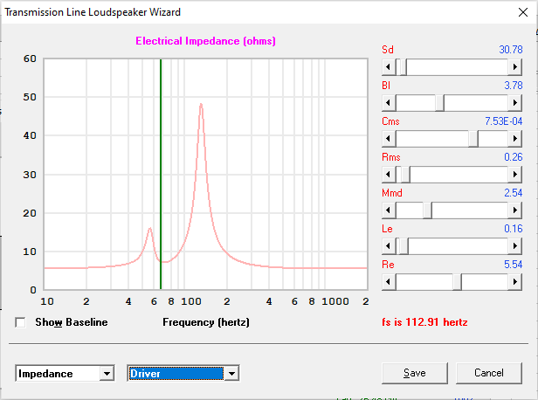Increase Cms with the right scrollbar arrow

click(514, 139)
